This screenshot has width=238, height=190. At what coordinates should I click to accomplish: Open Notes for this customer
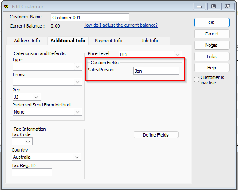click(x=212, y=45)
